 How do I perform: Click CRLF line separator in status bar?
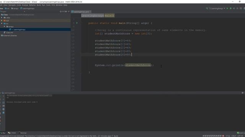click(234, 136)
